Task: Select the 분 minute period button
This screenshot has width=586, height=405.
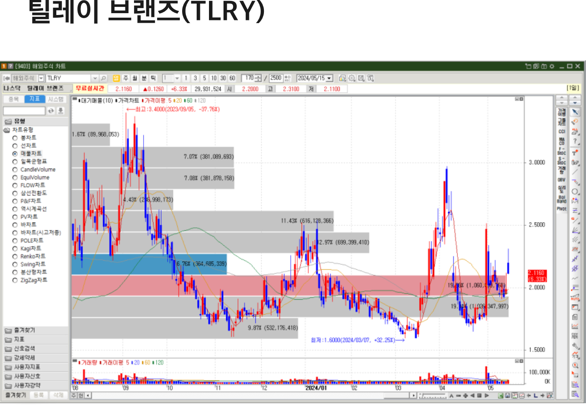Action: 144,78
